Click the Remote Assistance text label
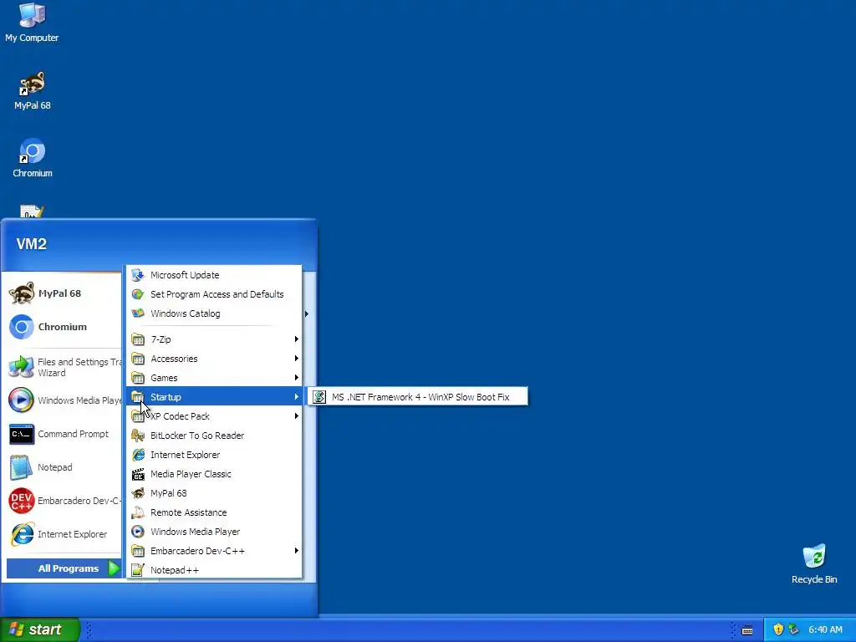The height and width of the screenshot is (642, 856). point(188,512)
